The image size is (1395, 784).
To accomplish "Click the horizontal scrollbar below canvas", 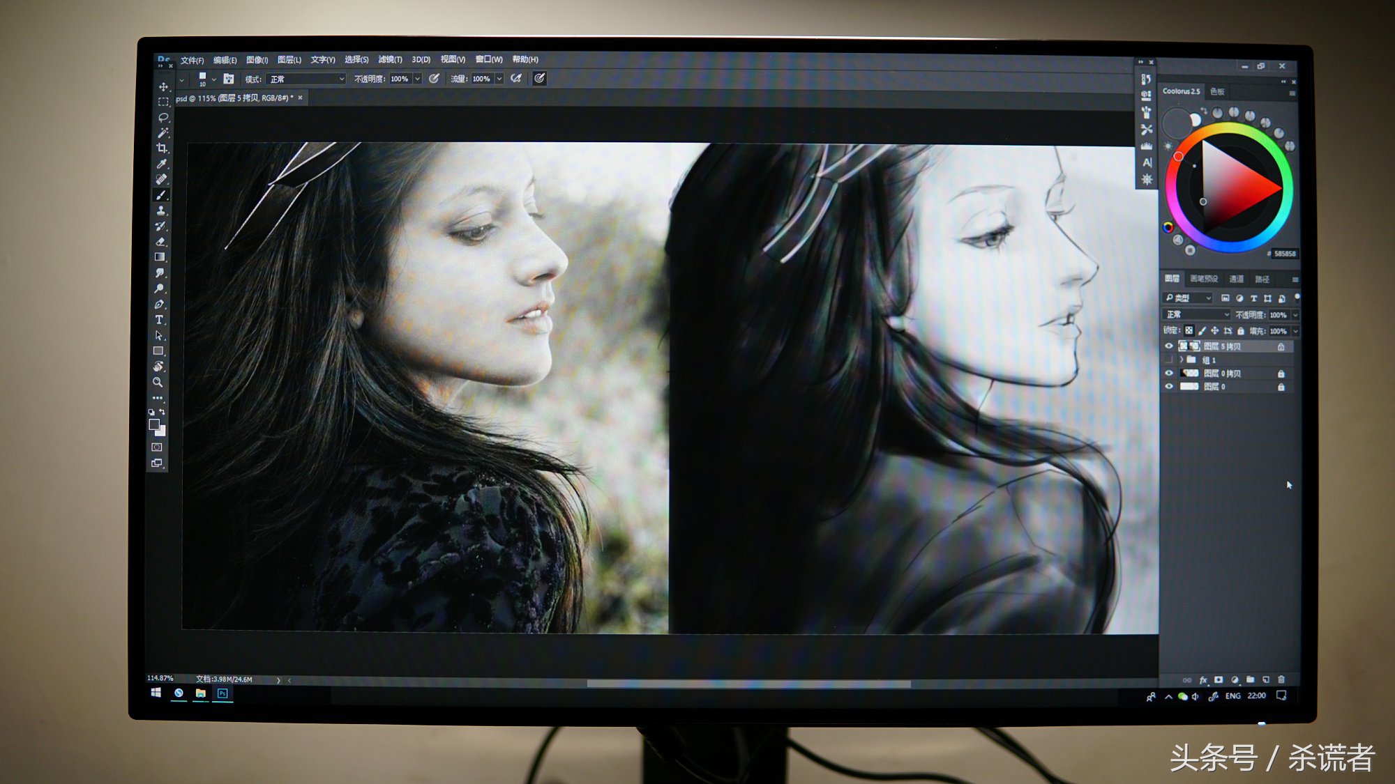I will [748, 684].
